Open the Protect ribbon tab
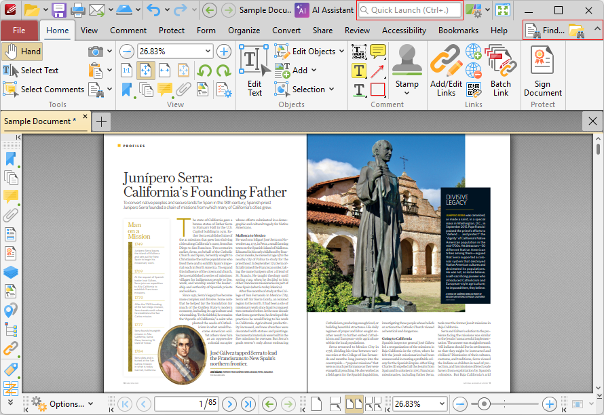Viewport: 604px width, 415px height. [172, 31]
